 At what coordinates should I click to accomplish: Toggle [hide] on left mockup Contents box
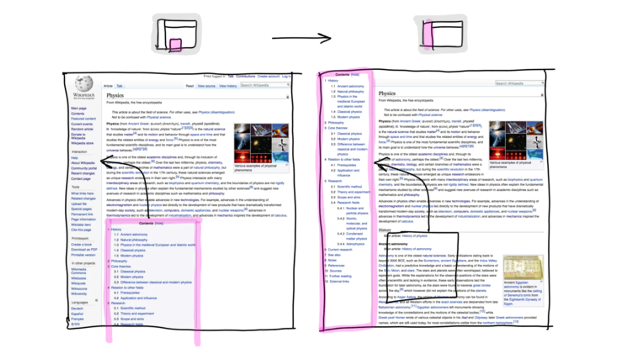click(x=159, y=223)
